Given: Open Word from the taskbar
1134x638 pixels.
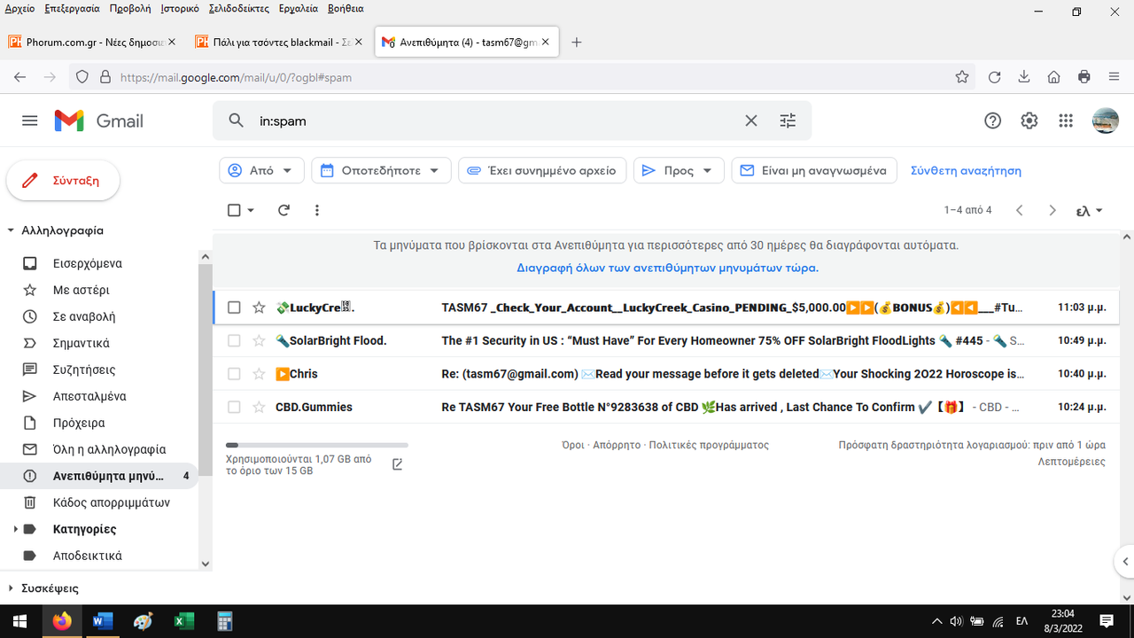Looking at the screenshot, I should click(103, 621).
